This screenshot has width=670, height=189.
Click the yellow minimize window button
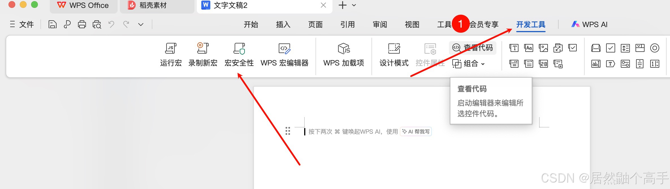(23, 5)
